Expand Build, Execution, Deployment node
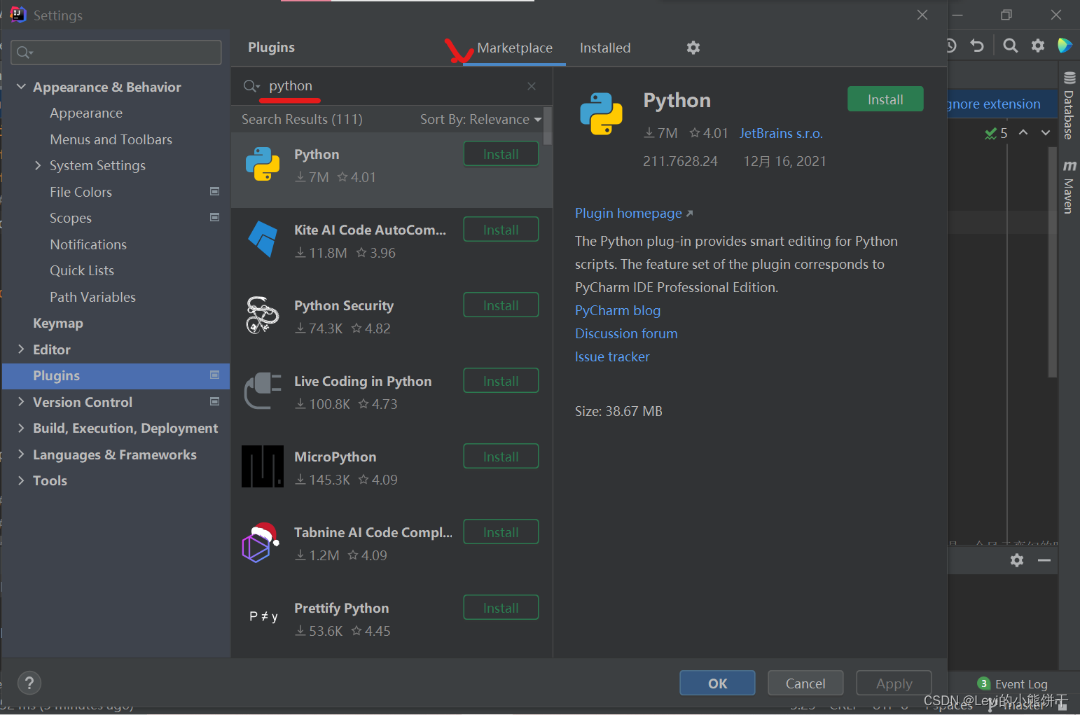 click(21, 428)
